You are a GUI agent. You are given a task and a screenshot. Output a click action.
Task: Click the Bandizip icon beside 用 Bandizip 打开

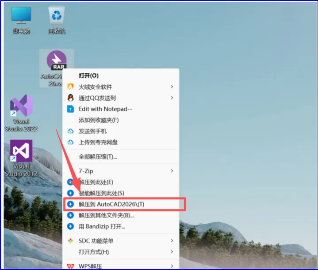(70, 226)
